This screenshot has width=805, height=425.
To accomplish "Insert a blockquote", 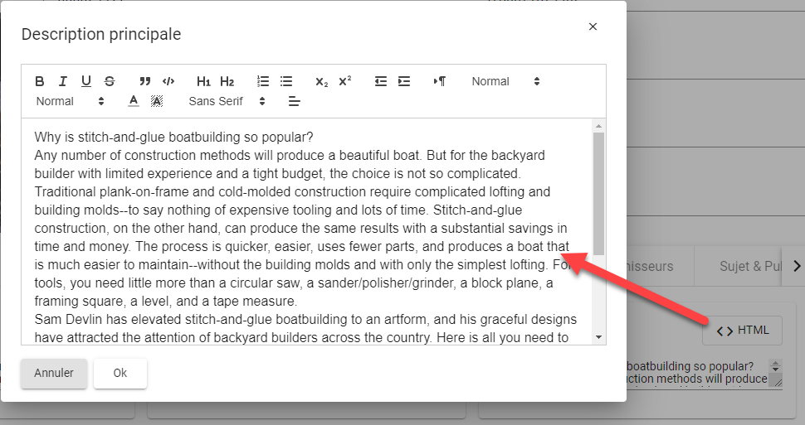I will click(x=144, y=81).
